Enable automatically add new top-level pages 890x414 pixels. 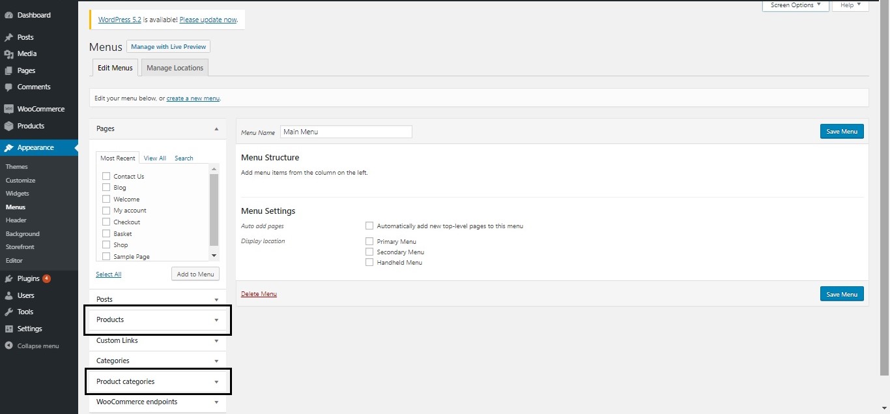coord(369,226)
